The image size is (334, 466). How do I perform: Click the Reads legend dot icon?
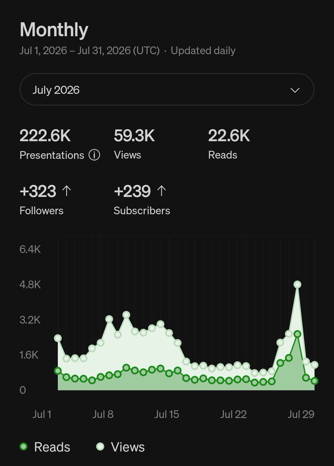coord(24,447)
